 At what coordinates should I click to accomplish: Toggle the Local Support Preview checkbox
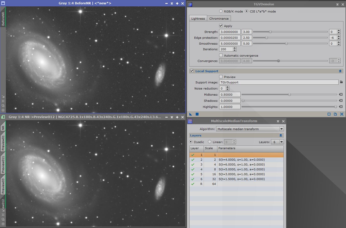click(x=221, y=77)
